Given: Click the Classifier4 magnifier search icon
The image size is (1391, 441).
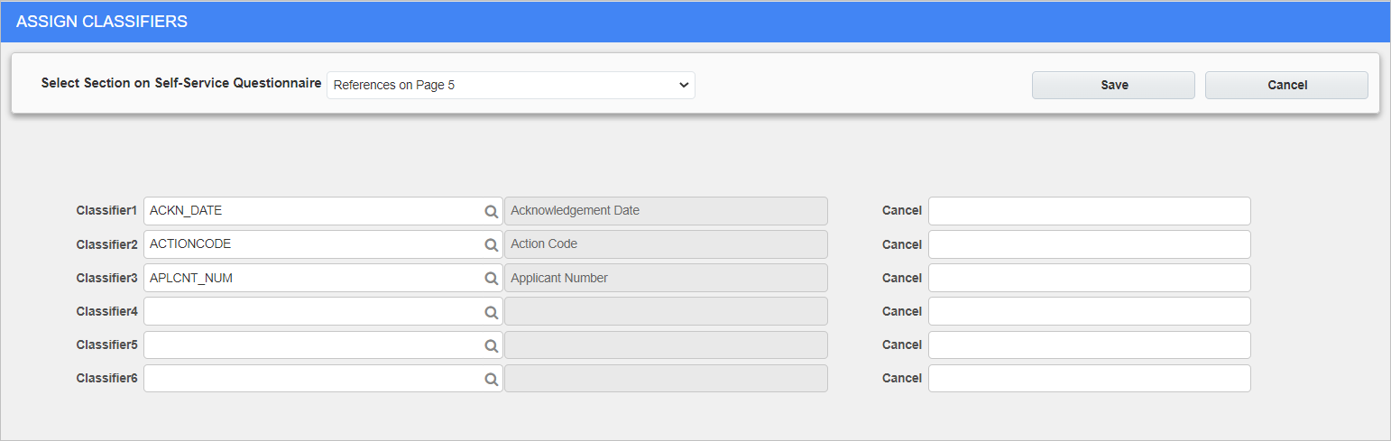Looking at the screenshot, I should click(x=492, y=311).
